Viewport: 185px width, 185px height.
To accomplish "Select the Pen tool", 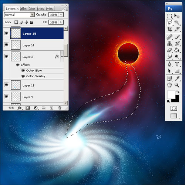I will point(169,64).
